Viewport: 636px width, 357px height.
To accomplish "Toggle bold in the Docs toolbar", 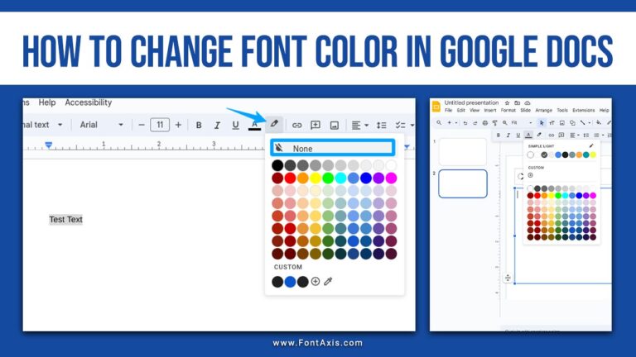I will tap(199, 125).
